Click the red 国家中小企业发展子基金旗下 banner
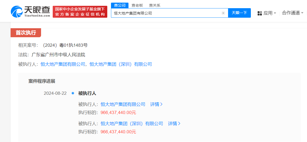Image resolution: width=307 pixels, height=142 pixels. (80, 12)
